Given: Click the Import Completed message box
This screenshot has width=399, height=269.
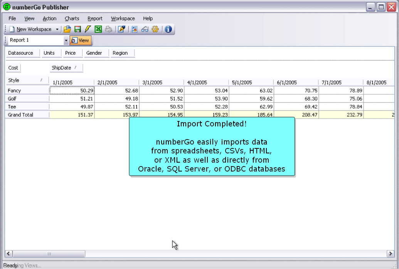Looking at the screenshot, I should [x=212, y=146].
